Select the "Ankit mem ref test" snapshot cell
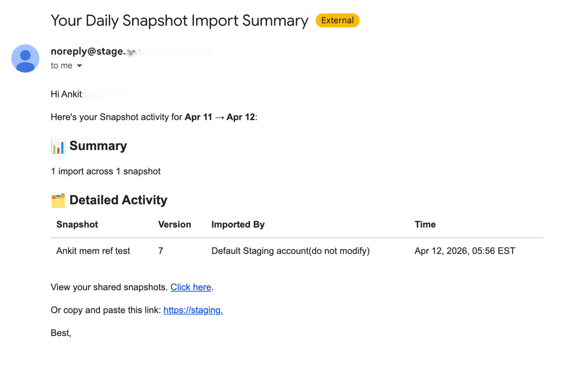The image size is (561, 379). pos(93,251)
